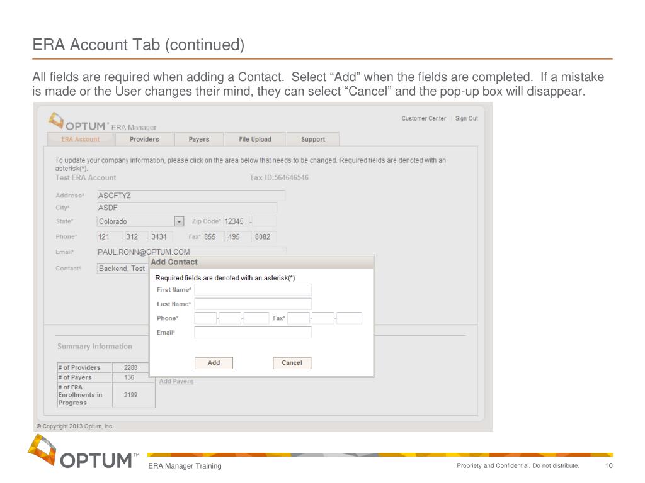The image size is (645, 483).
Task: Click Add button in Add Contact dialog
Action: tap(214, 363)
